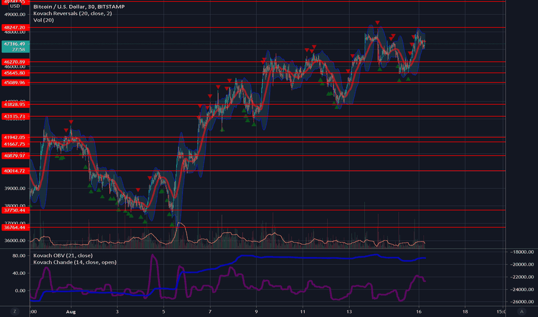Click the 37750.44 price line label
The image size is (538, 317).
pos(15,210)
